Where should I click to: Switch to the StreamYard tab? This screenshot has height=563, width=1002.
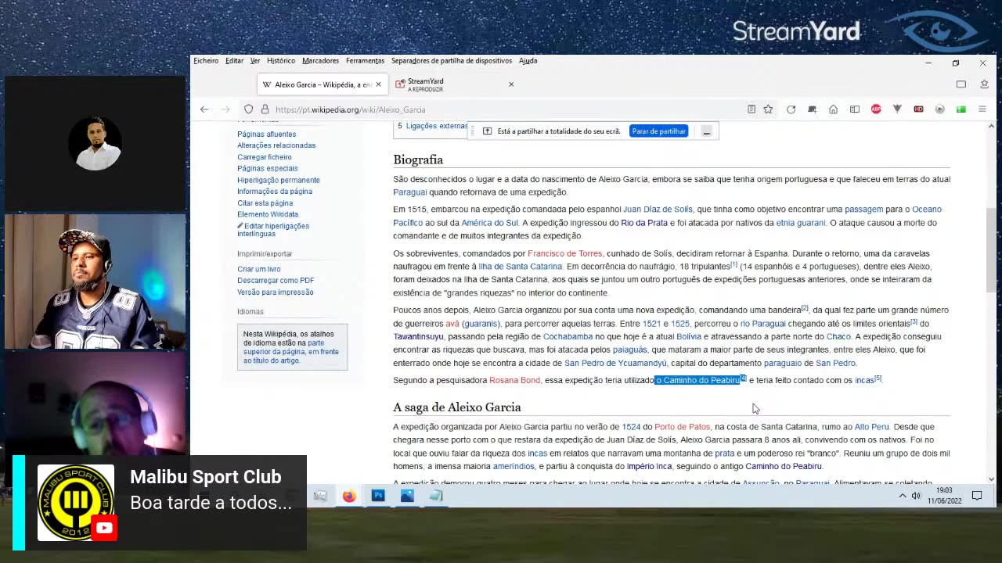point(454,84)
